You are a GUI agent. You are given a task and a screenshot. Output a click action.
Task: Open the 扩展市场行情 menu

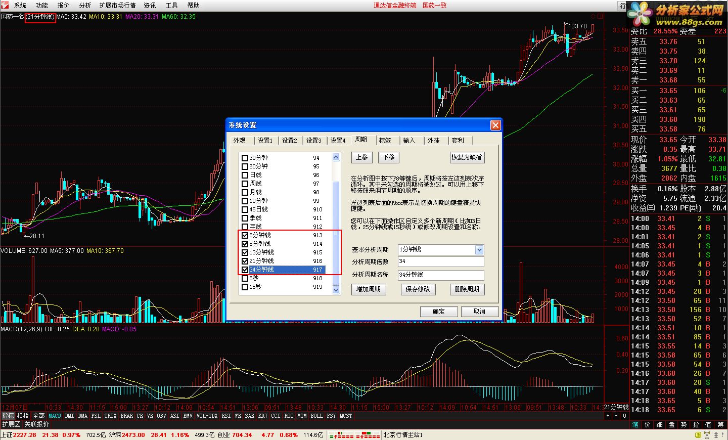tap(117, 5)
